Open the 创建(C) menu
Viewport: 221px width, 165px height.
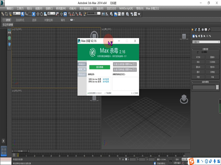tap(49, 8)
